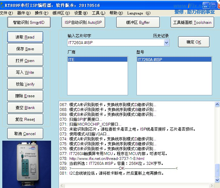Click log line 070 扫描SPI扩展接口
Image resolution: width=220 pixels, height=188 pixels.
click(81, 119)
